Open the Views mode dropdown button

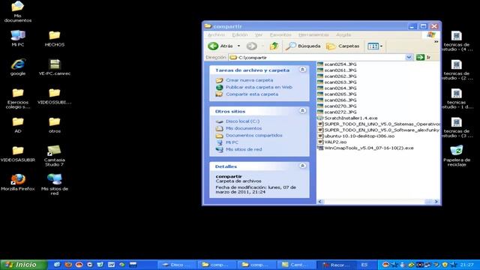(375, 46)
